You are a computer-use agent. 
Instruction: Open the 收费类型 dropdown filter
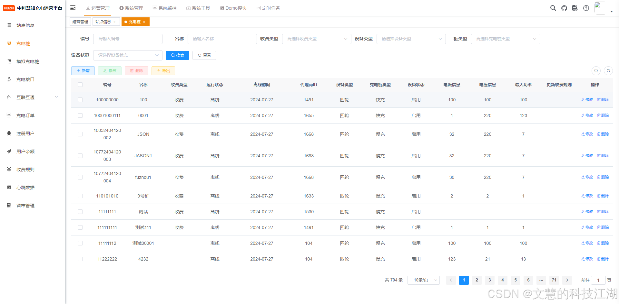coord(316,39)
